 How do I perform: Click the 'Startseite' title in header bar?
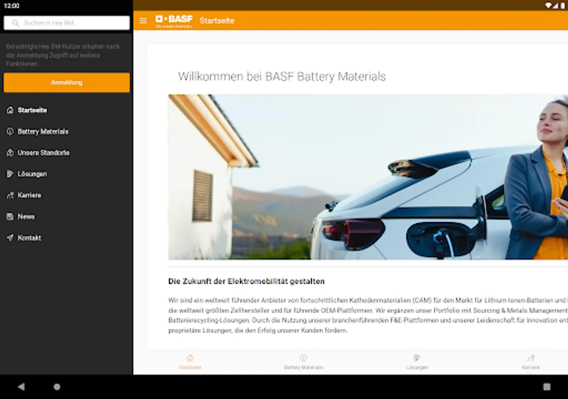(217, 21)
